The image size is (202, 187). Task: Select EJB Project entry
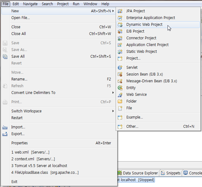click(158, 31)
